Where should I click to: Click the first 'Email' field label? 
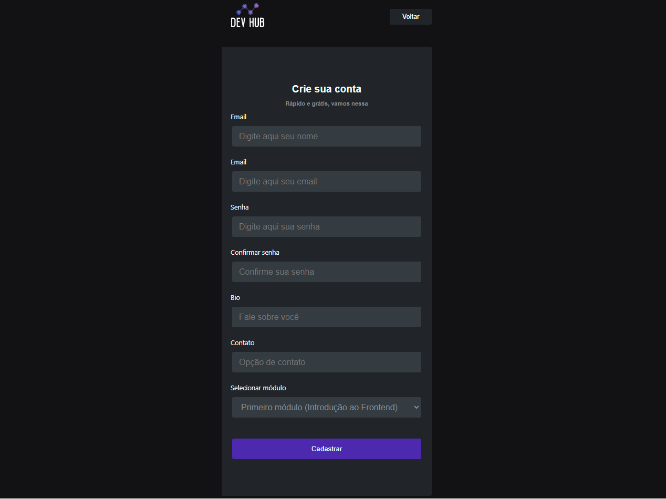238,117
